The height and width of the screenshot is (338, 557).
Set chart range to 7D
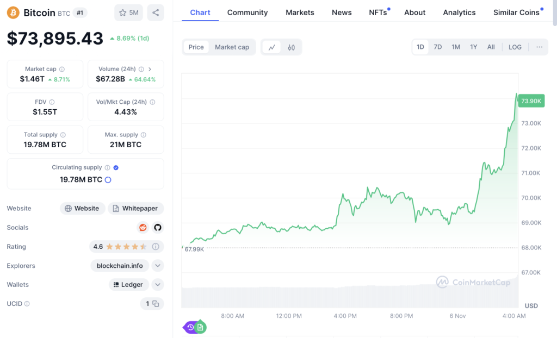(x=438, y=47)
